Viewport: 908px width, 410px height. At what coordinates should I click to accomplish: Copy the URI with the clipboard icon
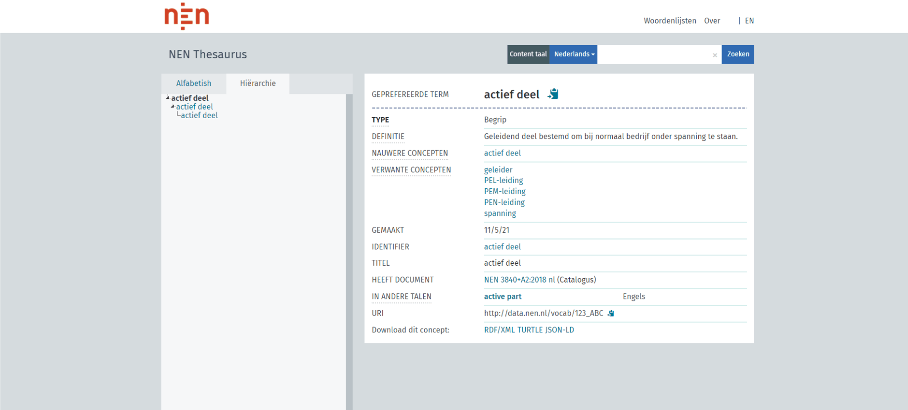tap(611, 313)
